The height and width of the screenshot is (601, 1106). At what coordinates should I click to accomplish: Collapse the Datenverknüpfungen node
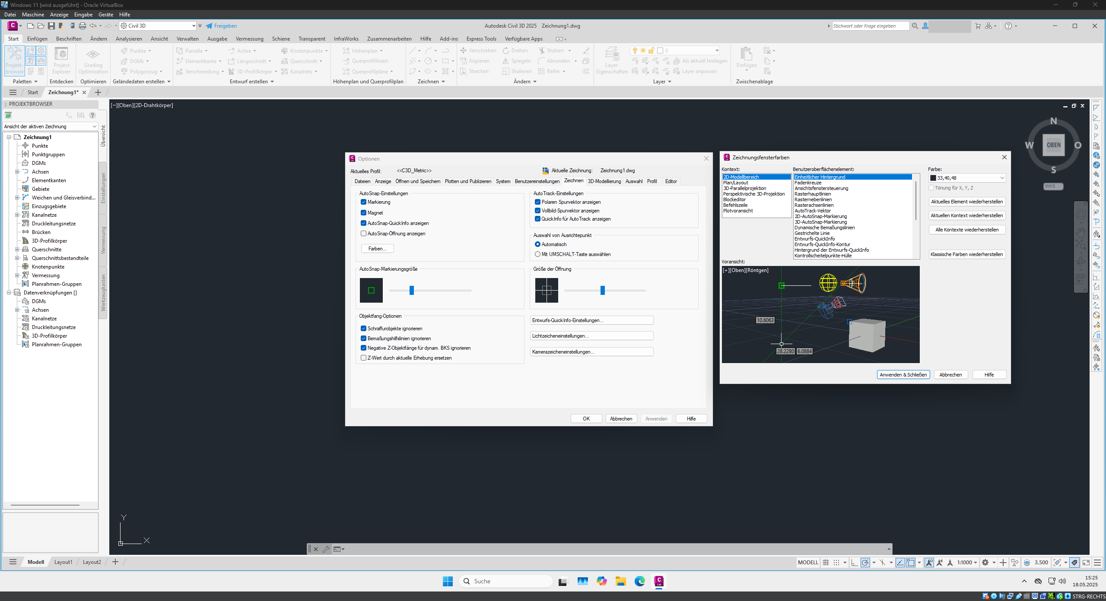tap(9, 293)
